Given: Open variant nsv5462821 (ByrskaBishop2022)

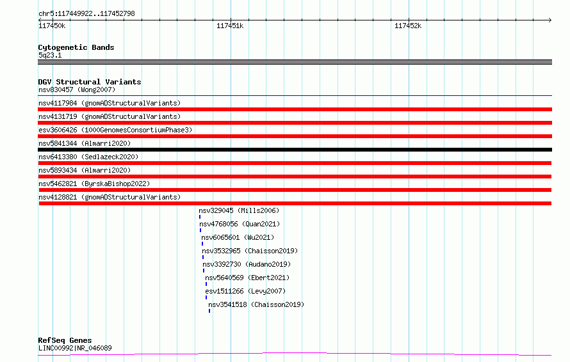Looking at the screenshot, I should point(94,184).
